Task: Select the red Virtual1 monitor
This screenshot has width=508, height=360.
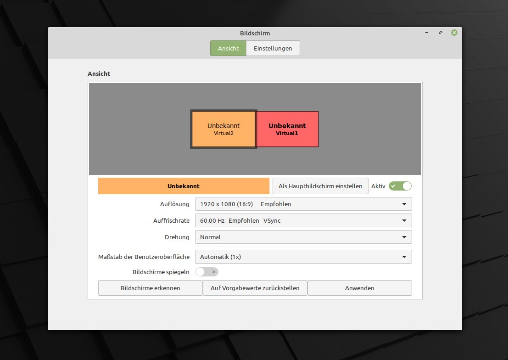Action: coord(287,129)
